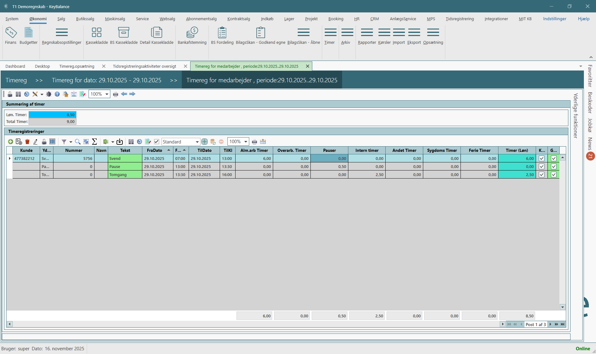Click the red trash delete icon

(27, 142)
